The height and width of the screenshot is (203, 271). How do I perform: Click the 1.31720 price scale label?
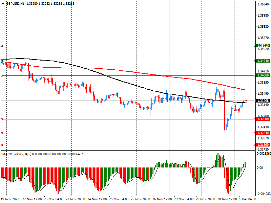(x=263, y=150)
